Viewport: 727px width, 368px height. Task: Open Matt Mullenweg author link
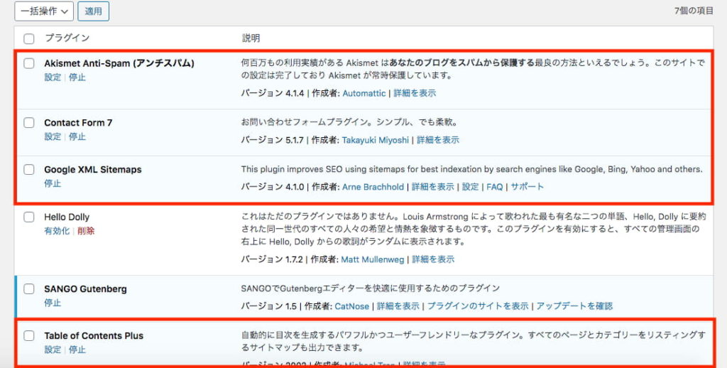[372, 259]
